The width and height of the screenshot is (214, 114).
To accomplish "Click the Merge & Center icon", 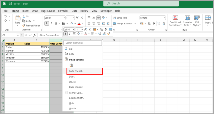I will 115,24.
